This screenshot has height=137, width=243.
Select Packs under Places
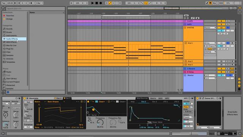point(9,72)
